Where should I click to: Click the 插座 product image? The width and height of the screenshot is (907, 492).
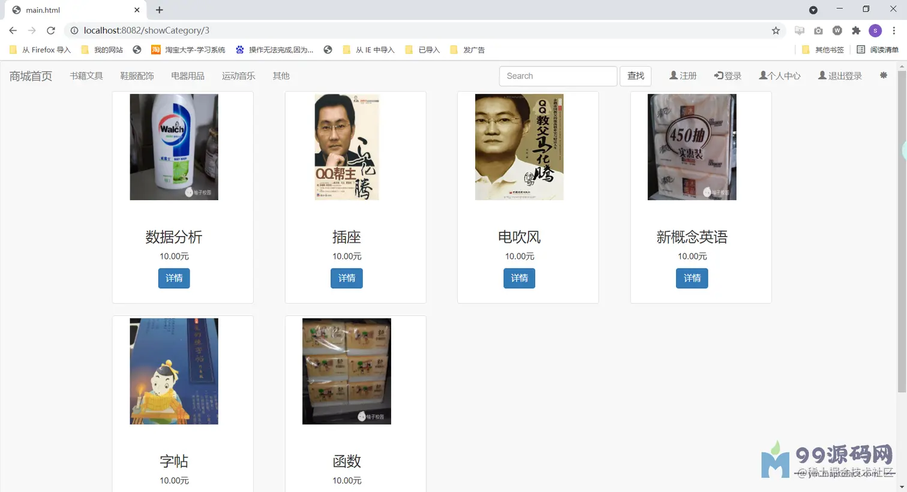(347, 147)
